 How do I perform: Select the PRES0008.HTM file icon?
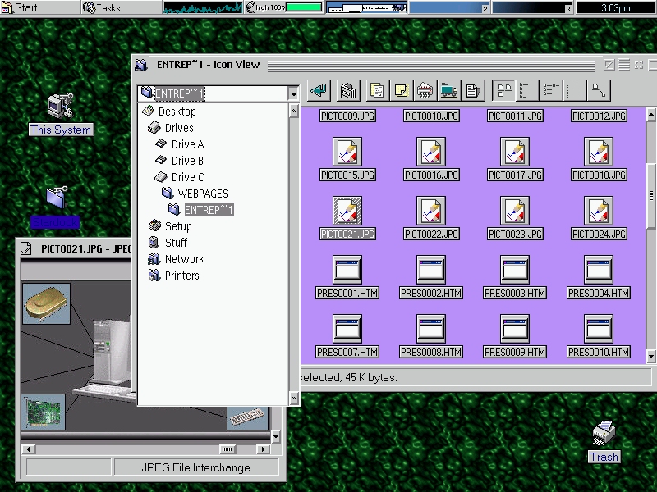point(431,329)
